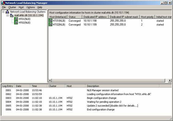Select mail.ehlo.dk (10.10.1.194) in tree
173x121 pixels.
pos(29,15)
